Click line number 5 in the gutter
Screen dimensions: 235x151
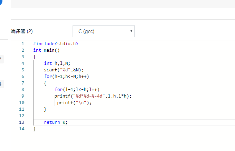[23, 70]
